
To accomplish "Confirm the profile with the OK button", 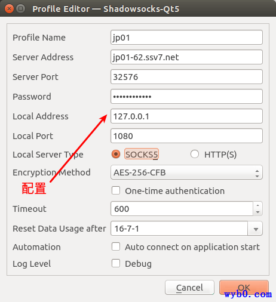I will [244, 288].
